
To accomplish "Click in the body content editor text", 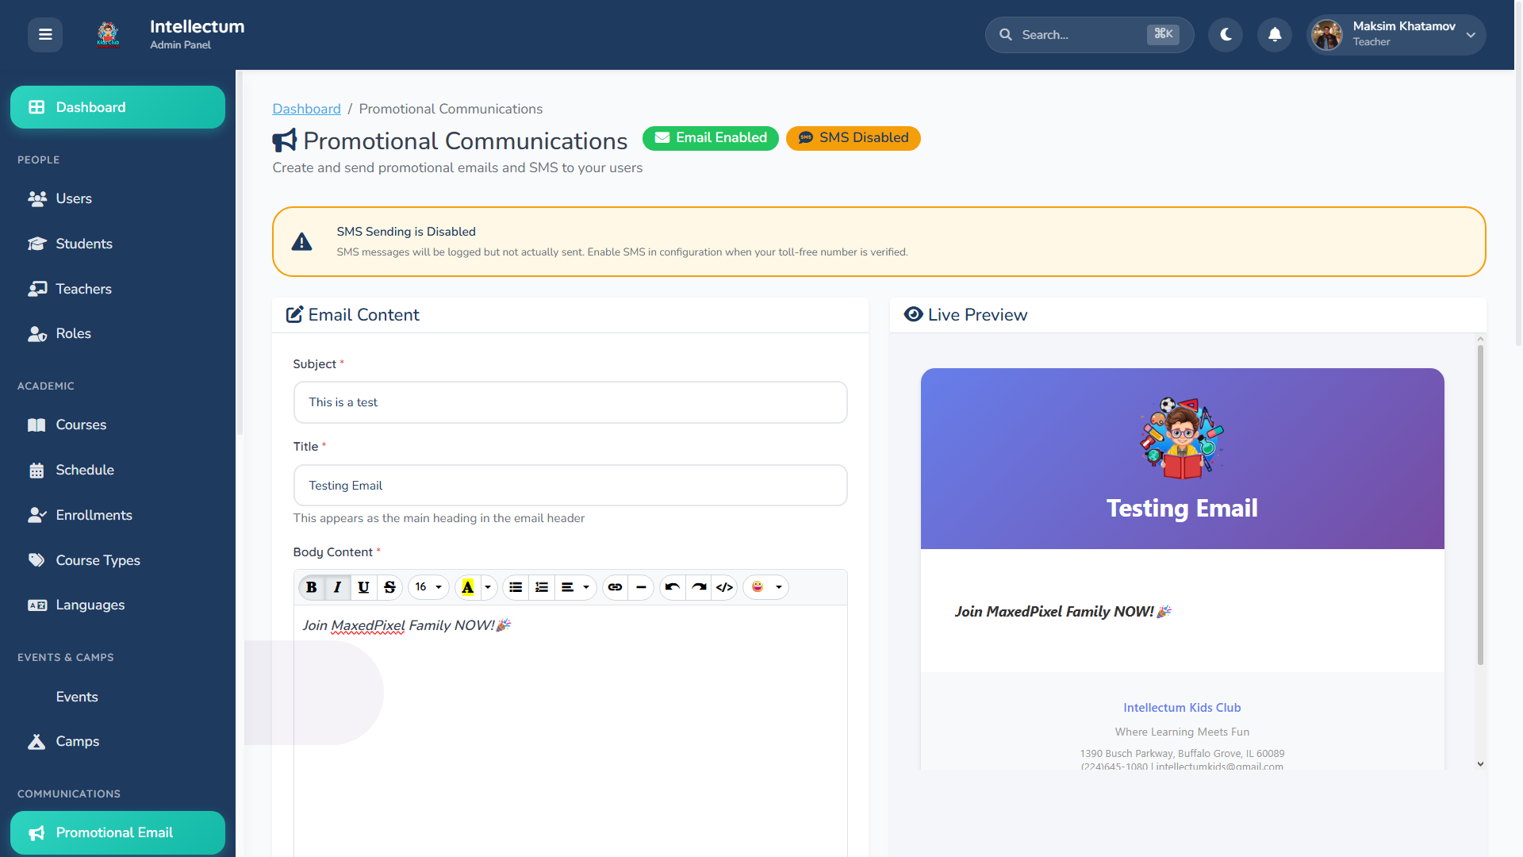I will pos(406,625).
